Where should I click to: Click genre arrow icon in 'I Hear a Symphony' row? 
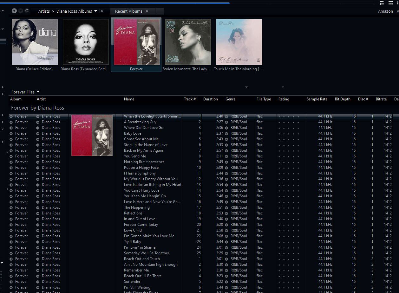226,173
